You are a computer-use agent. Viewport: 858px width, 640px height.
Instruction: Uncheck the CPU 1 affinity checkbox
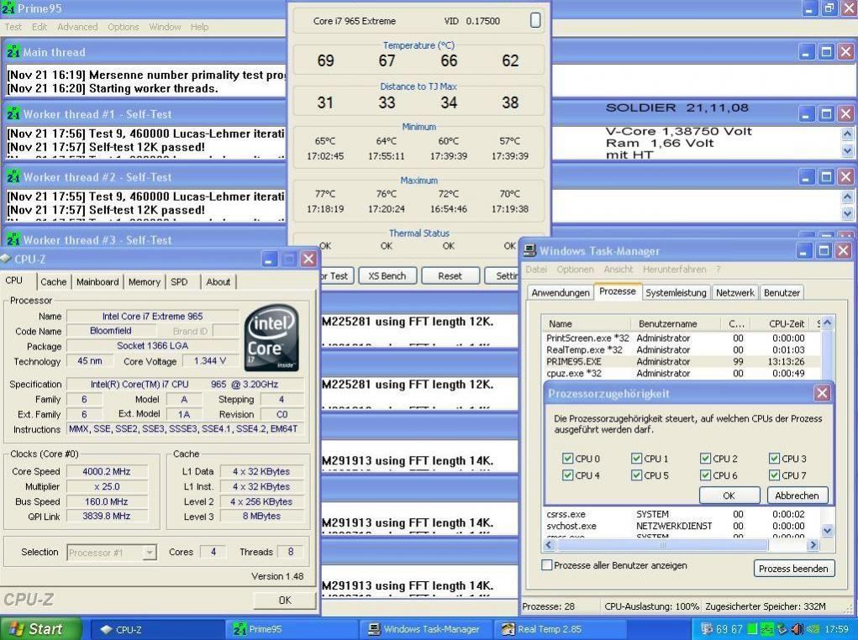click(x=636, y=459)
